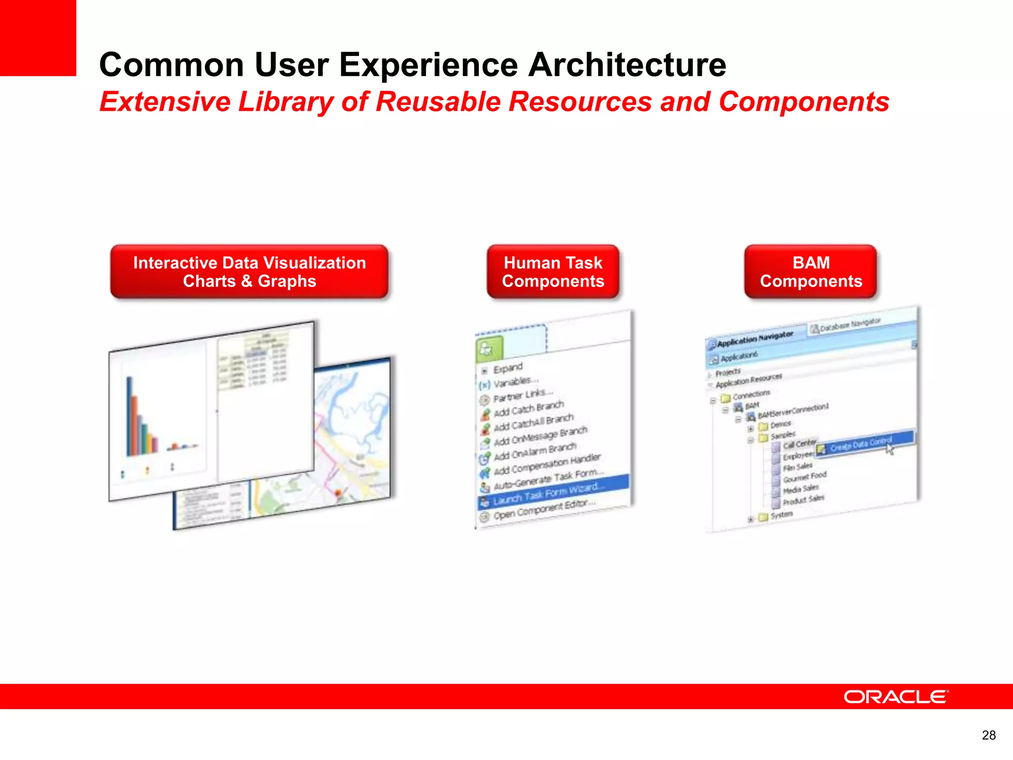This screenshot has height=760, width=1013.
Task: Collapse the BAM tree node
Action: [x=726, y=410]
